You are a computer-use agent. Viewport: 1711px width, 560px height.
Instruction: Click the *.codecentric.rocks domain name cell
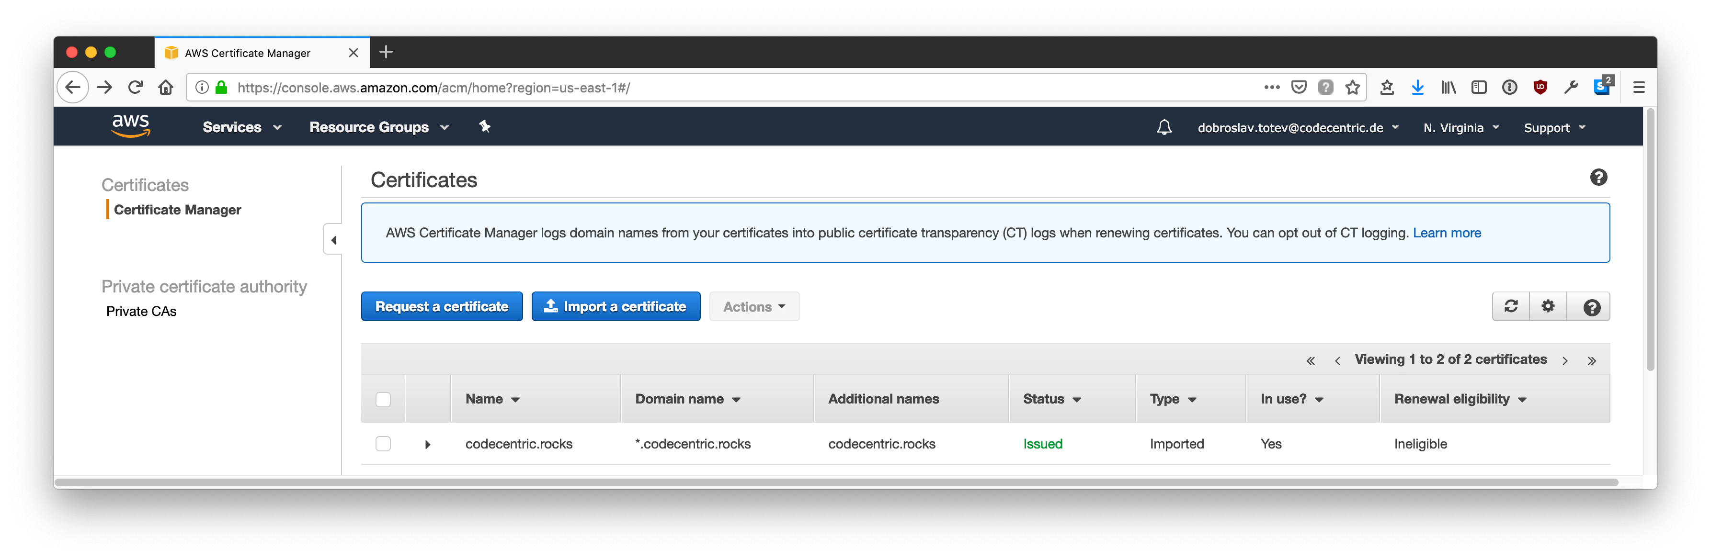click(693, 444)
